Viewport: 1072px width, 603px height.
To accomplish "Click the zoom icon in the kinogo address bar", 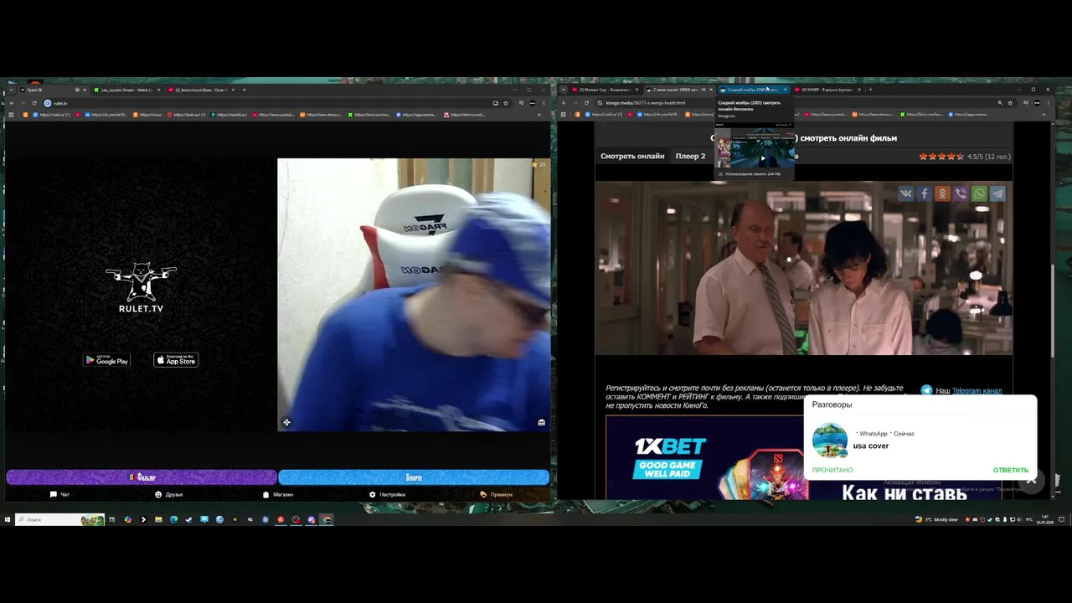I will [x=999, y=103].
